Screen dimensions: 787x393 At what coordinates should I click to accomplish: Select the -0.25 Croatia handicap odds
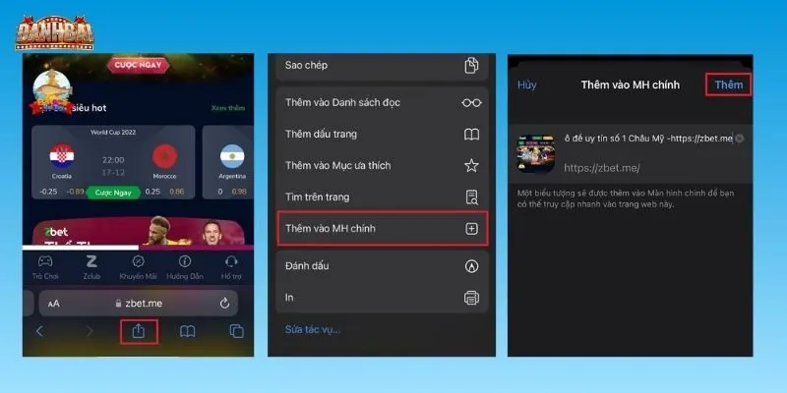[48, 192]
